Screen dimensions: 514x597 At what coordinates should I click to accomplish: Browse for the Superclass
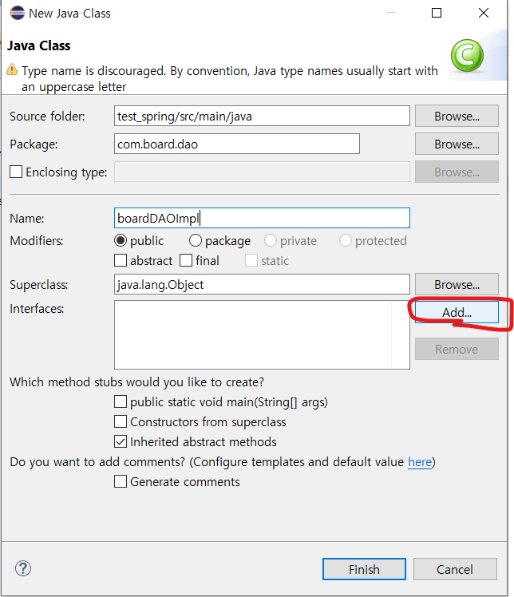point(457,284)
